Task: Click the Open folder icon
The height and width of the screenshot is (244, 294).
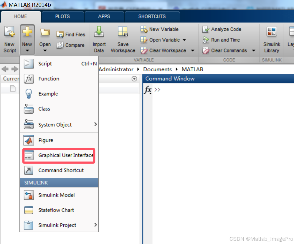Action: (x=45, y=33)
